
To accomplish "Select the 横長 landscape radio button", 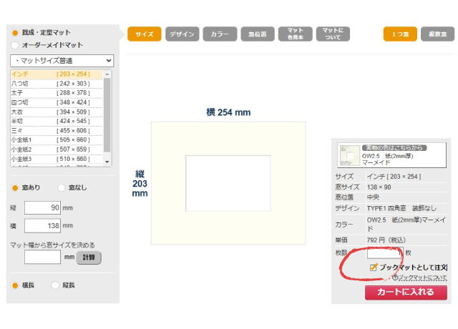I will (15, 285).
